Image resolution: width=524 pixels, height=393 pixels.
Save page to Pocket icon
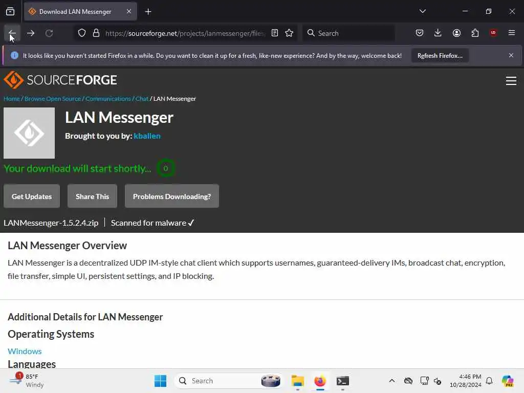(x=420, y=33)
